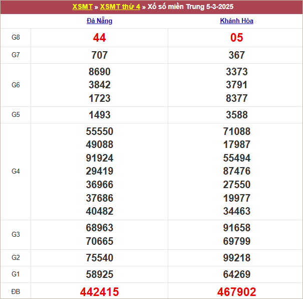Select the G6 row label
Viewport: 303px width, 299px height.
click(x=16, y=85)
